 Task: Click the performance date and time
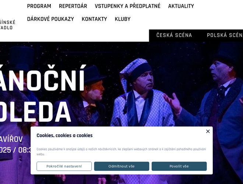[15, 150]
